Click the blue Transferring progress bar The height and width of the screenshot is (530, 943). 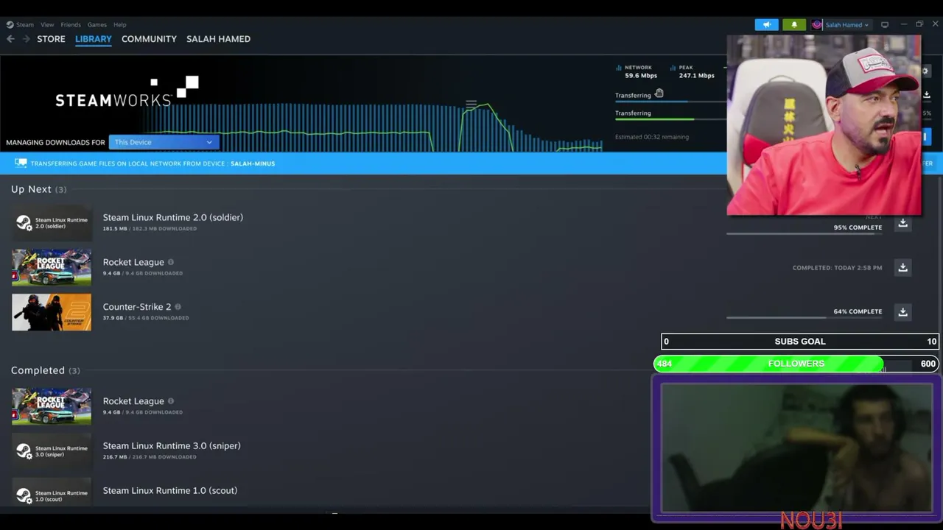pyautogui.click(x=670, y=102)
